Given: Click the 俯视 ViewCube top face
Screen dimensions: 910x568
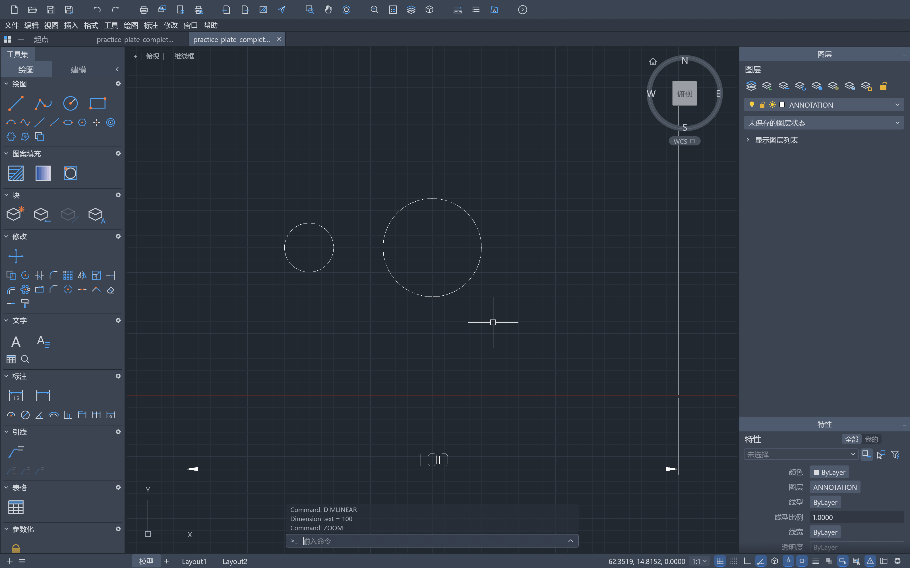Looking at the screenshot, I should 684,93.
